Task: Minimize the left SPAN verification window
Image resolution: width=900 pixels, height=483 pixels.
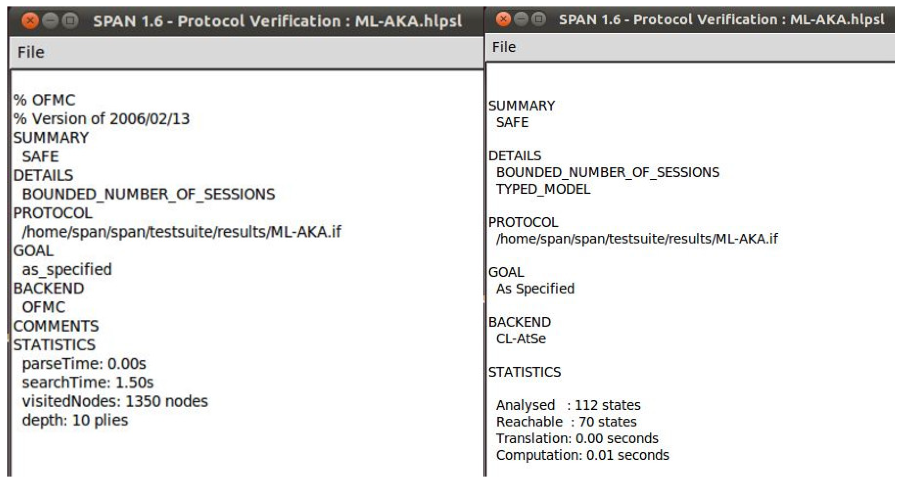Action: pos(50,21)
